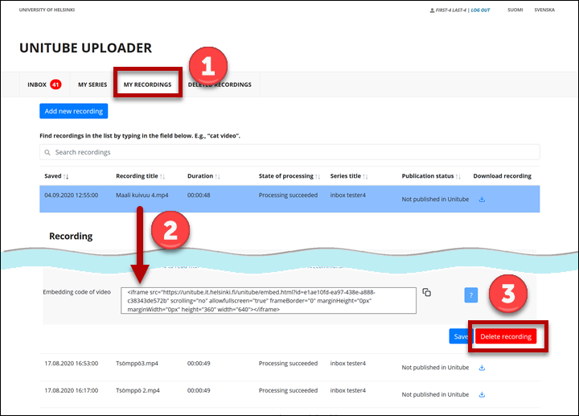Click the Embedding code of video label
Viewport: 579px width, 416px height.
(x=77, y=292)
